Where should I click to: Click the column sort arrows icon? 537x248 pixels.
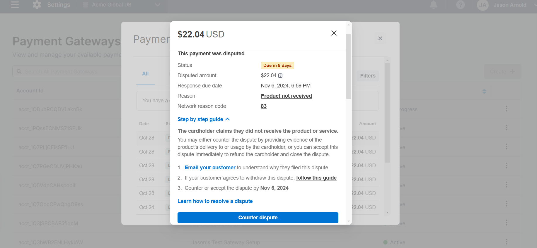[x=484, y=91]
